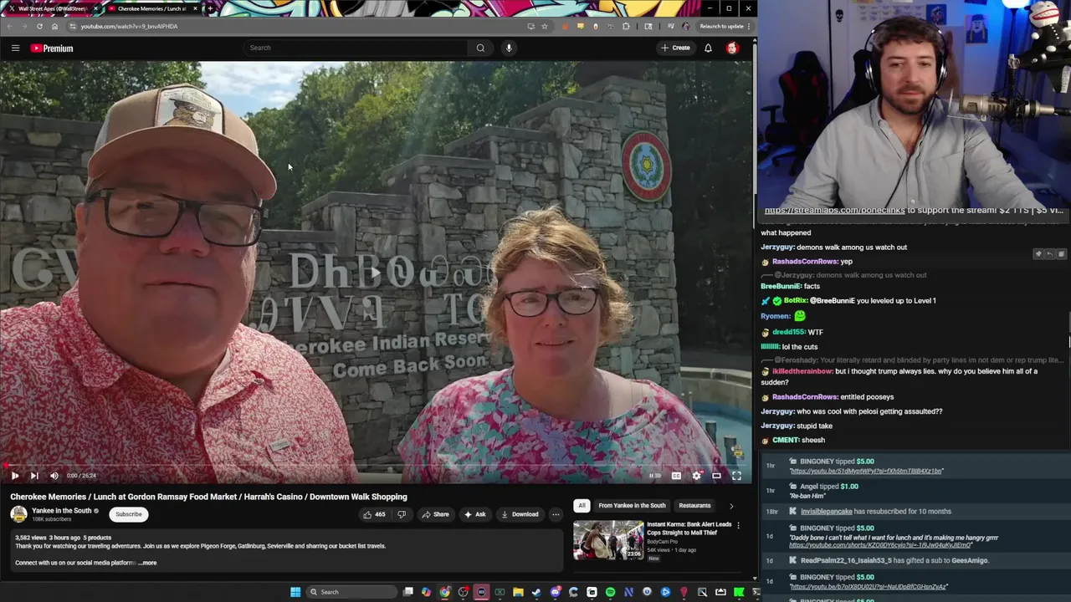Toggle closed captions on the player

coord(676,476)
